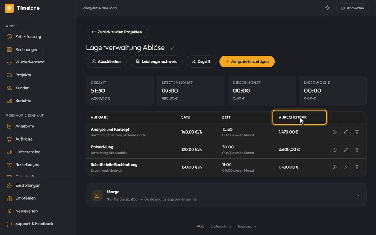Click the Berichte bar chart icon

9,101
